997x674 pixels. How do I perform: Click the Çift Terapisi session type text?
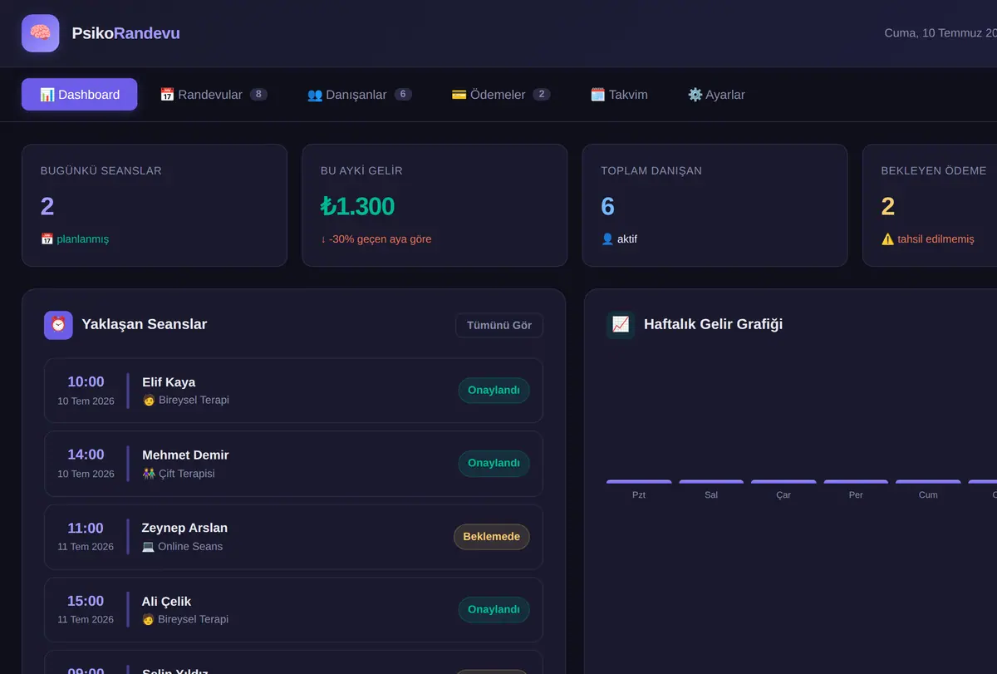click(187, 474)
